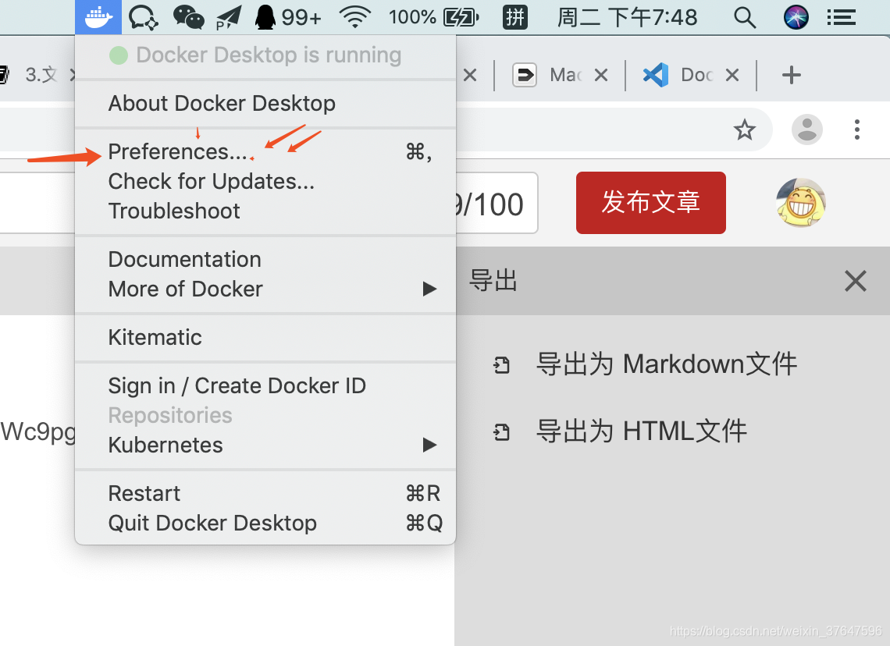Close the Mac browser tab
890x646 pixels.
(x=601, y=75)
